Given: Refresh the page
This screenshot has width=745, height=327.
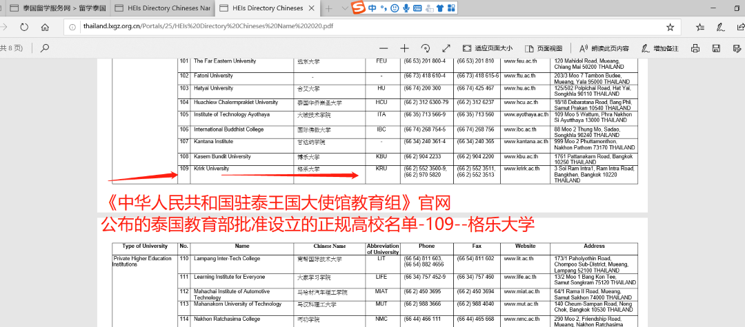Looking at the screenshot, I should tap(24, 27).
